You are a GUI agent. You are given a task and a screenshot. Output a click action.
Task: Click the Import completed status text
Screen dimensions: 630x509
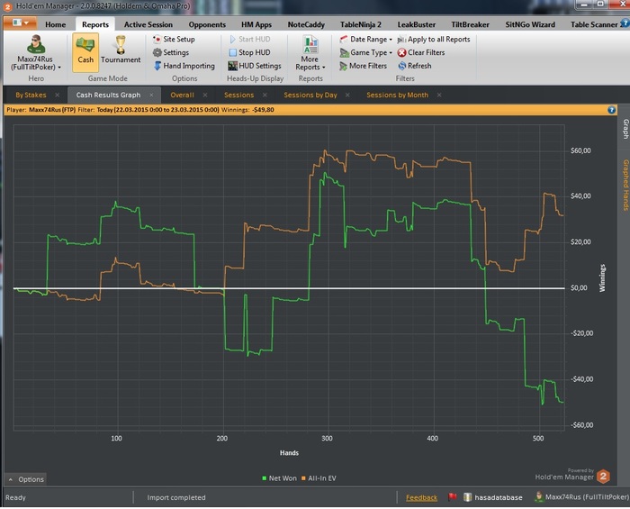(176, 498)
